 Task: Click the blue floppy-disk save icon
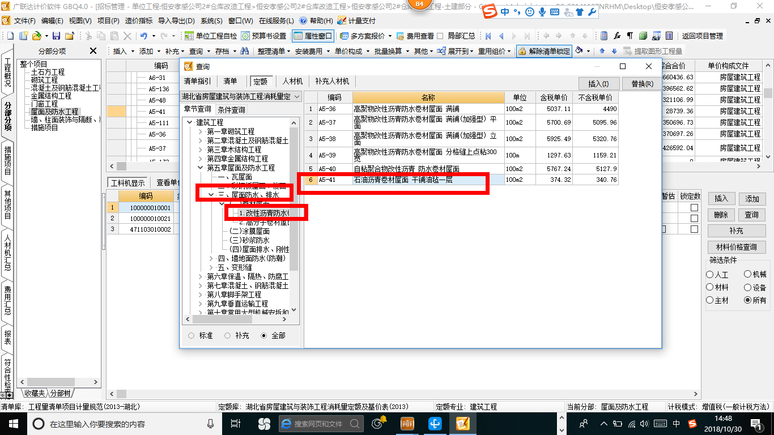pos(57,36)
